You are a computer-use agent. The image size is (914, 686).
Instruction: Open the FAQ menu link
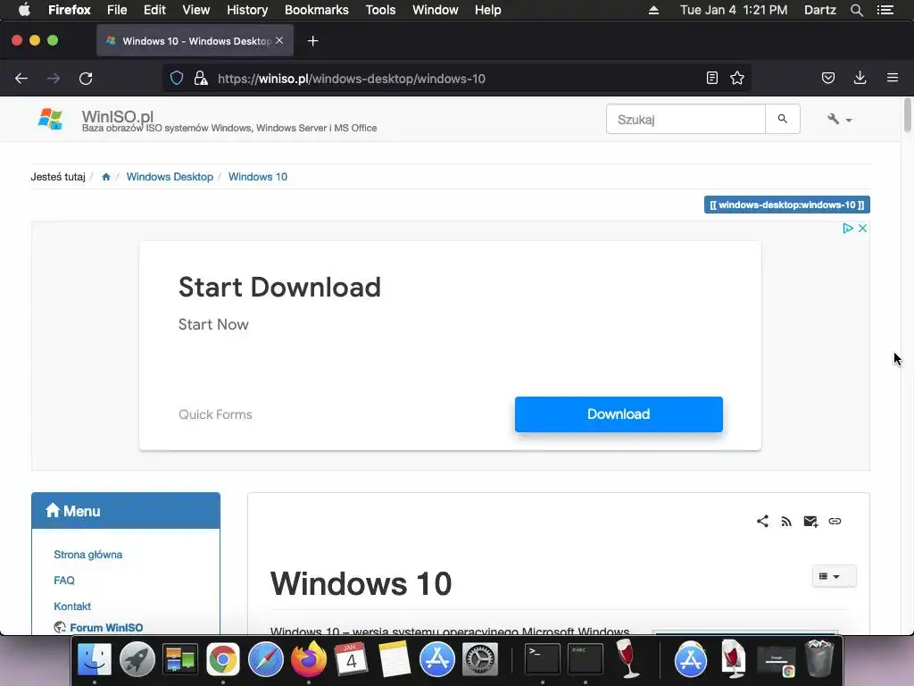coord(64,581)
